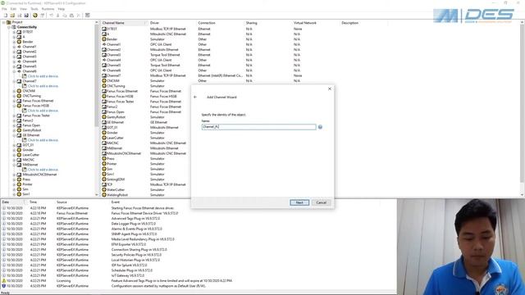Click the WeldingRobot icon in the channel list
525x295 pixels.
[x=104, y=195]
